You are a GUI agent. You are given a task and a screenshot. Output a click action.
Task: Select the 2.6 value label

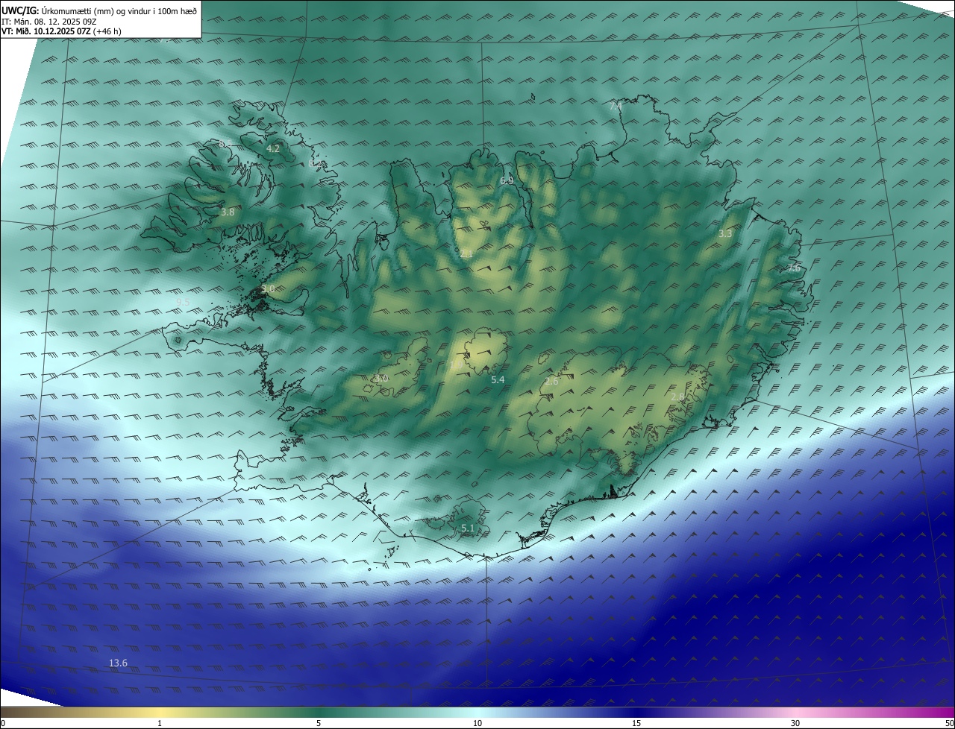pyautogui.click(x=551, y=382)
